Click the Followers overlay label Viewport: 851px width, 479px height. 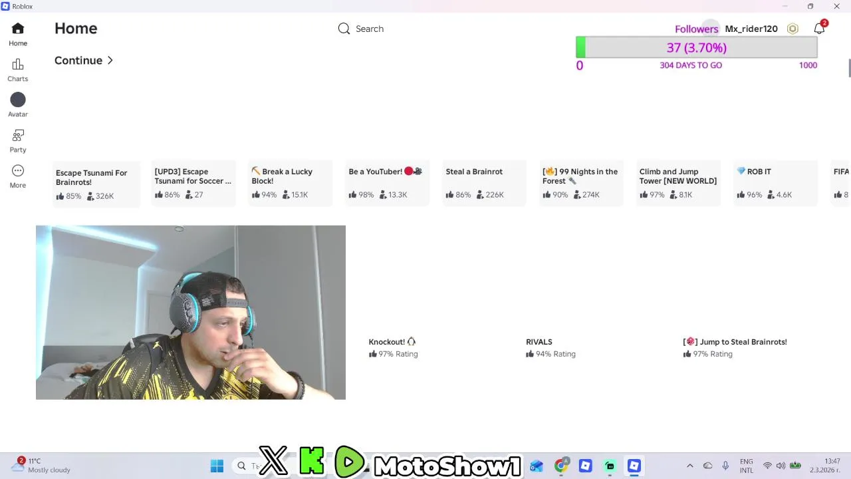696,29
